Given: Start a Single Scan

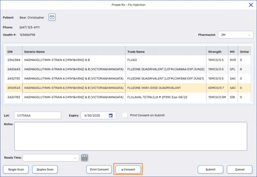Looking at the screenshot, I should [x=16, y=169].
